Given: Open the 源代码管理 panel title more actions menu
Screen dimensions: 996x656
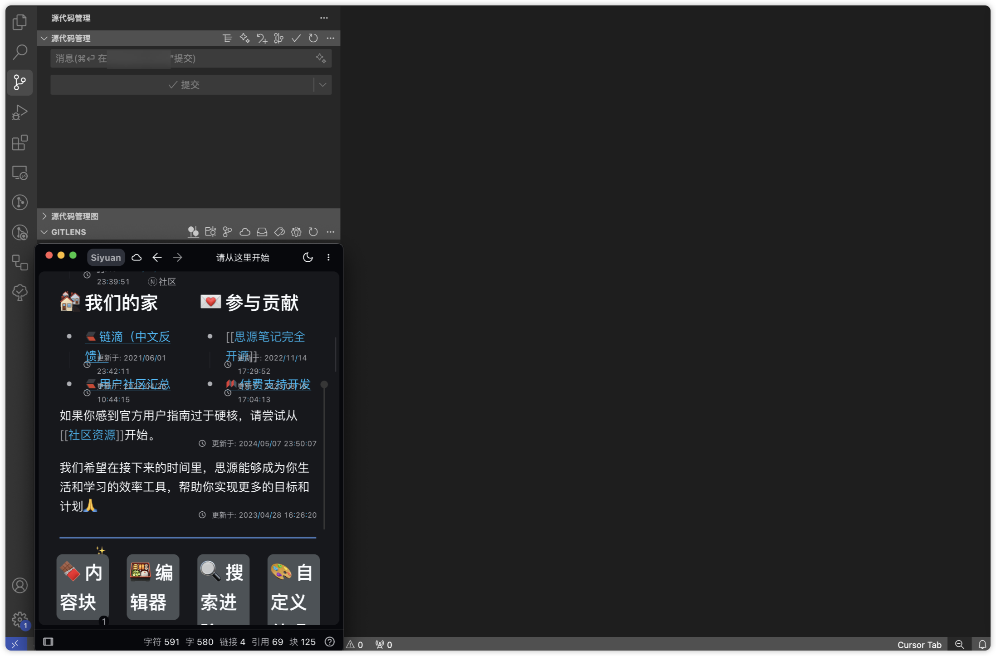Looking at the screenshot, I should click(324, 18).
